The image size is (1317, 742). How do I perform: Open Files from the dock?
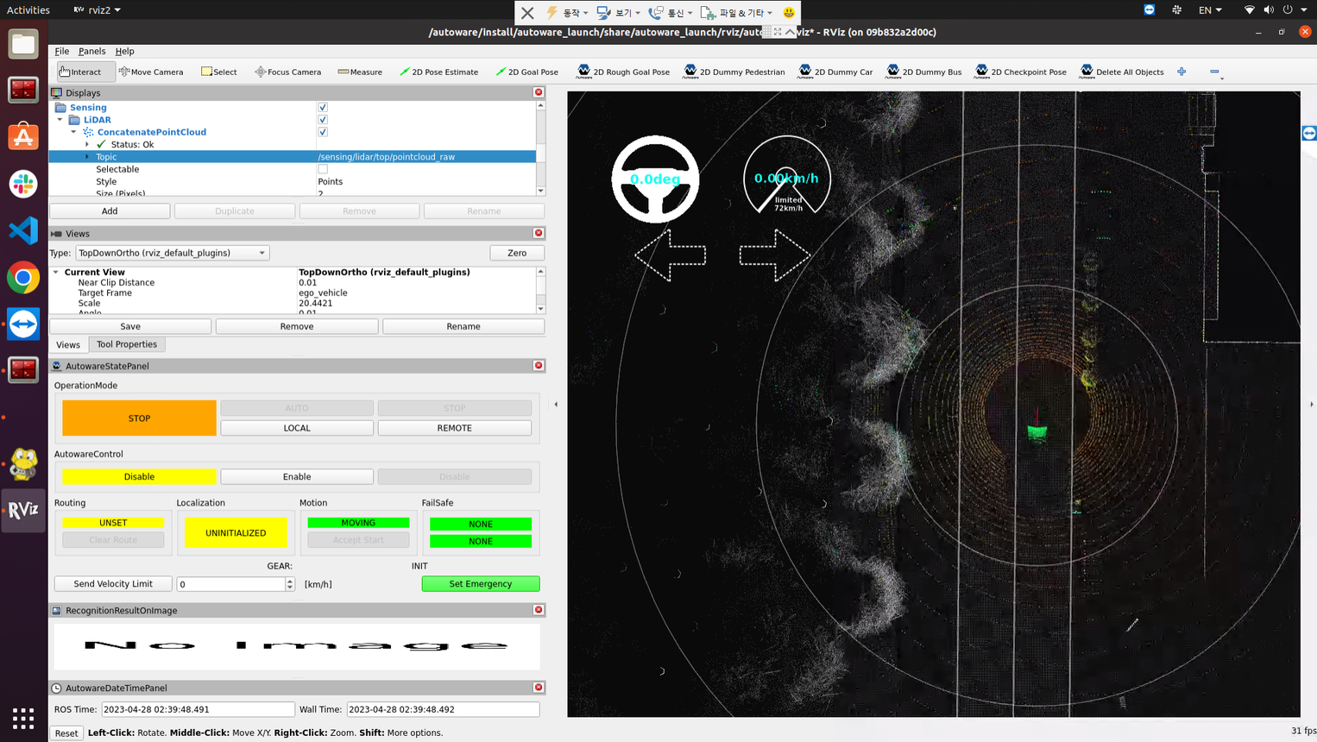[23, 44]
